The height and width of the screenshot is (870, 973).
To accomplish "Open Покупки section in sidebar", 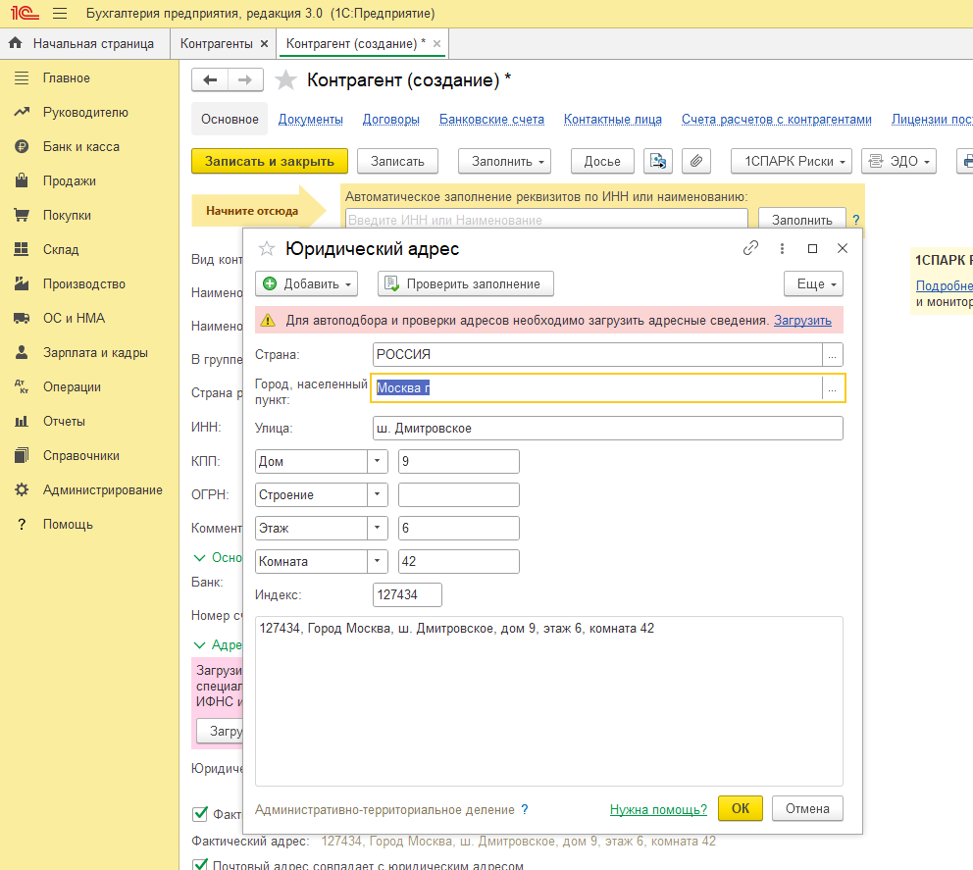I will [x=67, y=216].
